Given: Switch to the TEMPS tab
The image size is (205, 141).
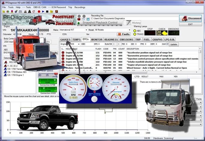Looking at the screenshot, I should pos(76,40).
